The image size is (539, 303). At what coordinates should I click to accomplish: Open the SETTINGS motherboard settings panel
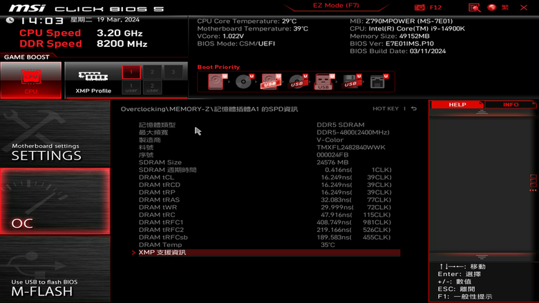click(x=55, y=133)
